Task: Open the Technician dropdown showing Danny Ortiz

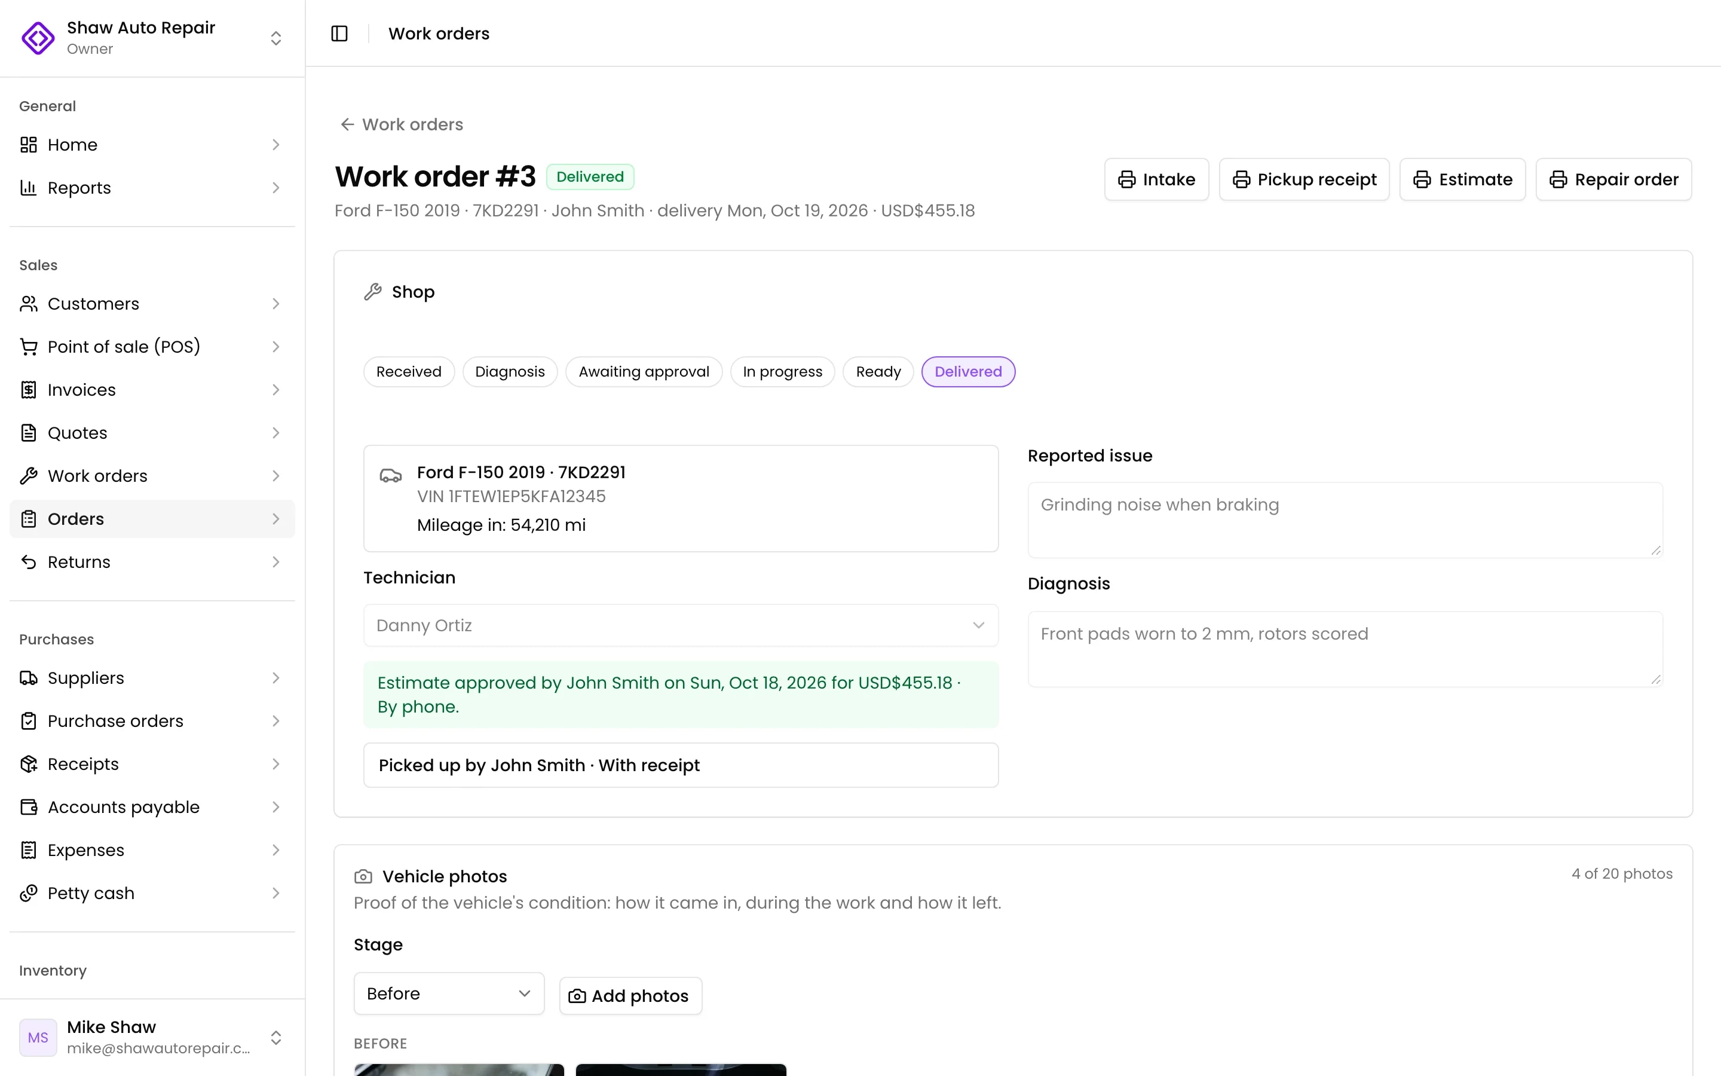Action: (x=681, y=625)
